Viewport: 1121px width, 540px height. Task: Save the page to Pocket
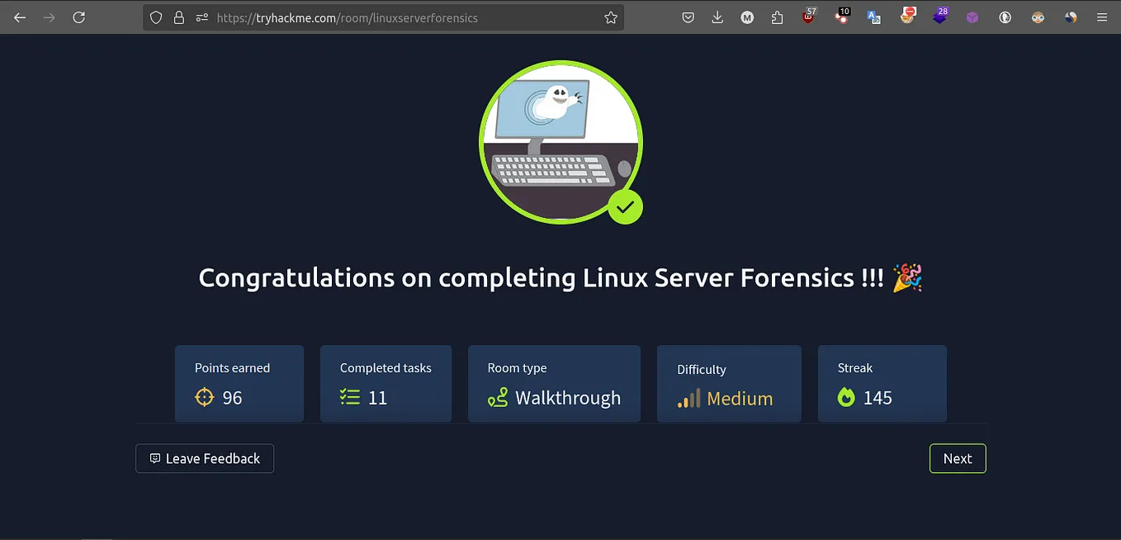tap(688, 17)
